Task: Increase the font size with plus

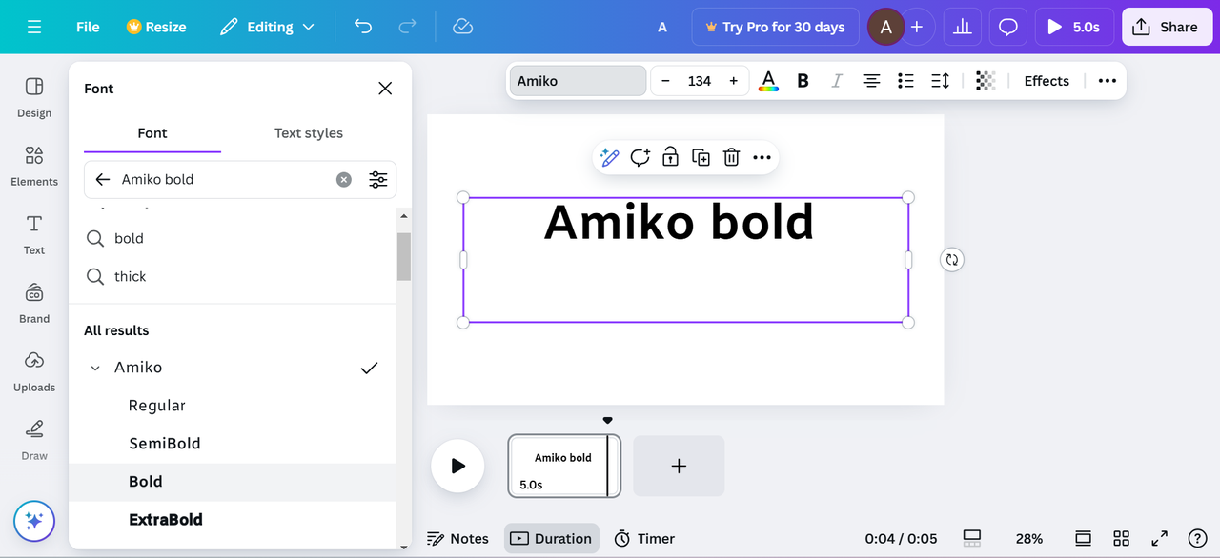Action: pos(733,81)
